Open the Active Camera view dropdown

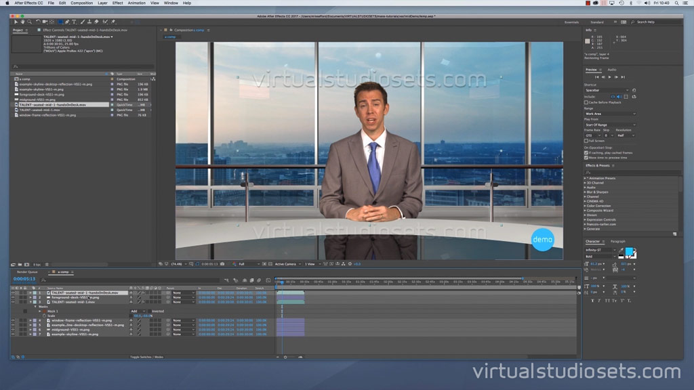tap(287, 264)
